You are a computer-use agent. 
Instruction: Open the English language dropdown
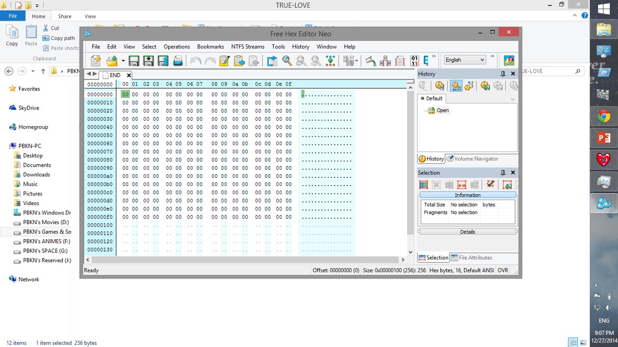[464, 60]
